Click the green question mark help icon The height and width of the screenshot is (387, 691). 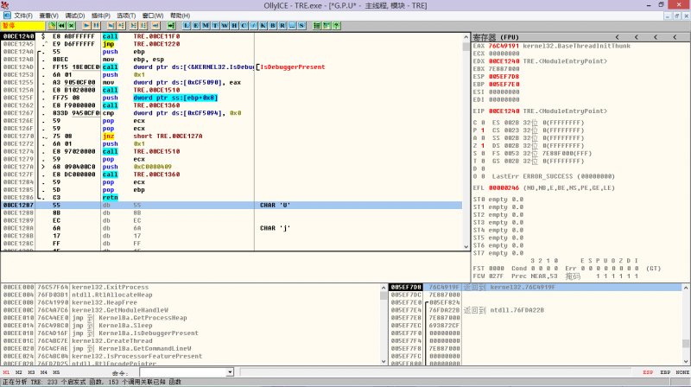pos(336,26)
